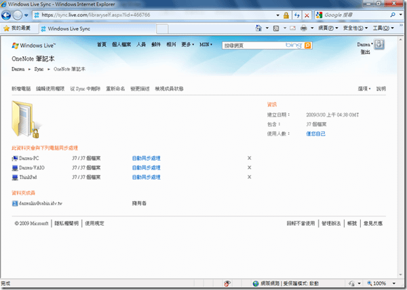Open the 100% zoom level dropdown
This screenshot has height=290, width=407.
click(394, 283)
